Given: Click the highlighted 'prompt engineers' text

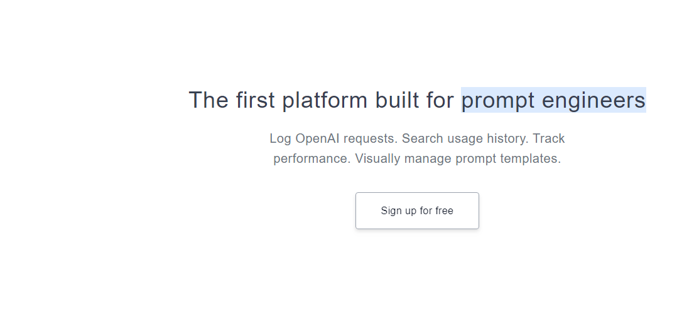Looking at the screenshot, I should tap(553, 100).
